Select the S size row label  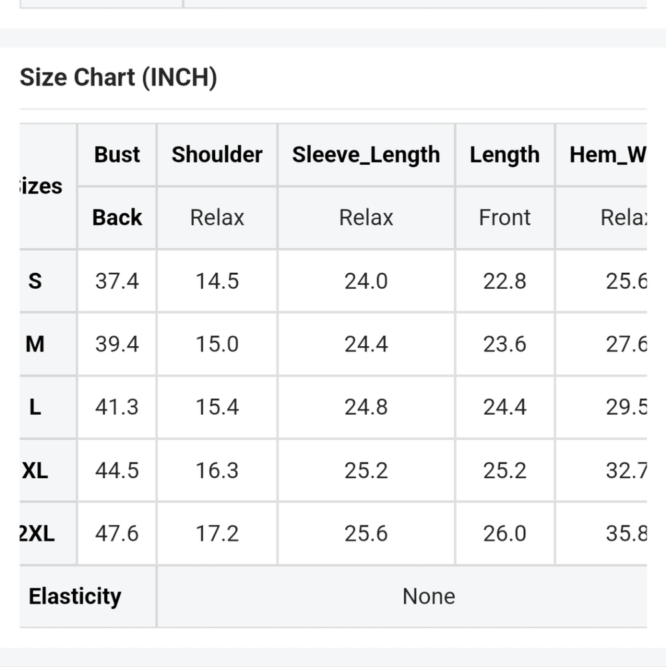[35, 281]
